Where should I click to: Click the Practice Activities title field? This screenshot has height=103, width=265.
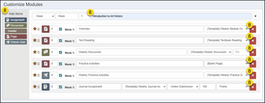[140, 64]
